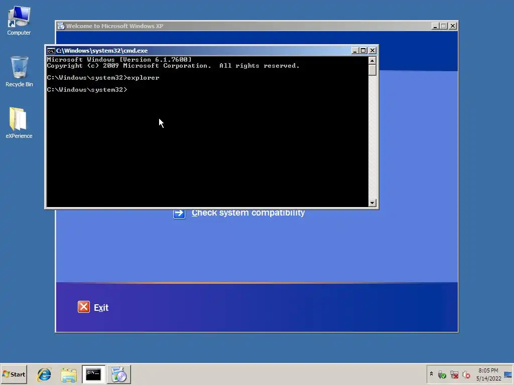Click the "Microsoft Windows [Version 6.1.7600]" line
The height and width of the screenshot is (385, 514).
pyautogui.click(x=119, y=60)
